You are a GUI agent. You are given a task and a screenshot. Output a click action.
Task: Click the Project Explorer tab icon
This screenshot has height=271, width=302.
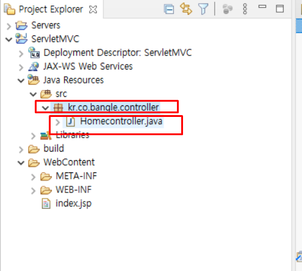[x=10, y=10]
